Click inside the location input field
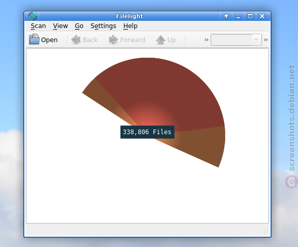 (x=231, y=40)
